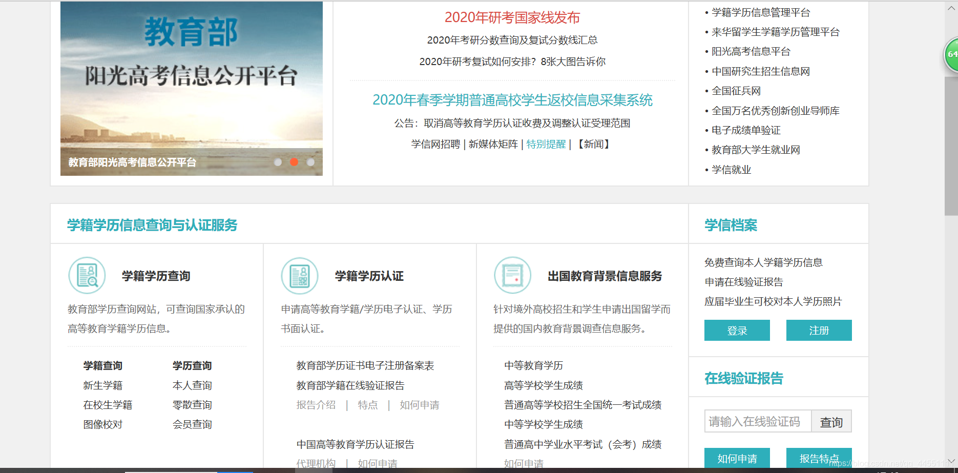
Task: Click the 【新闻】 link
Action: pyautogui.click(x=594, y=144)
